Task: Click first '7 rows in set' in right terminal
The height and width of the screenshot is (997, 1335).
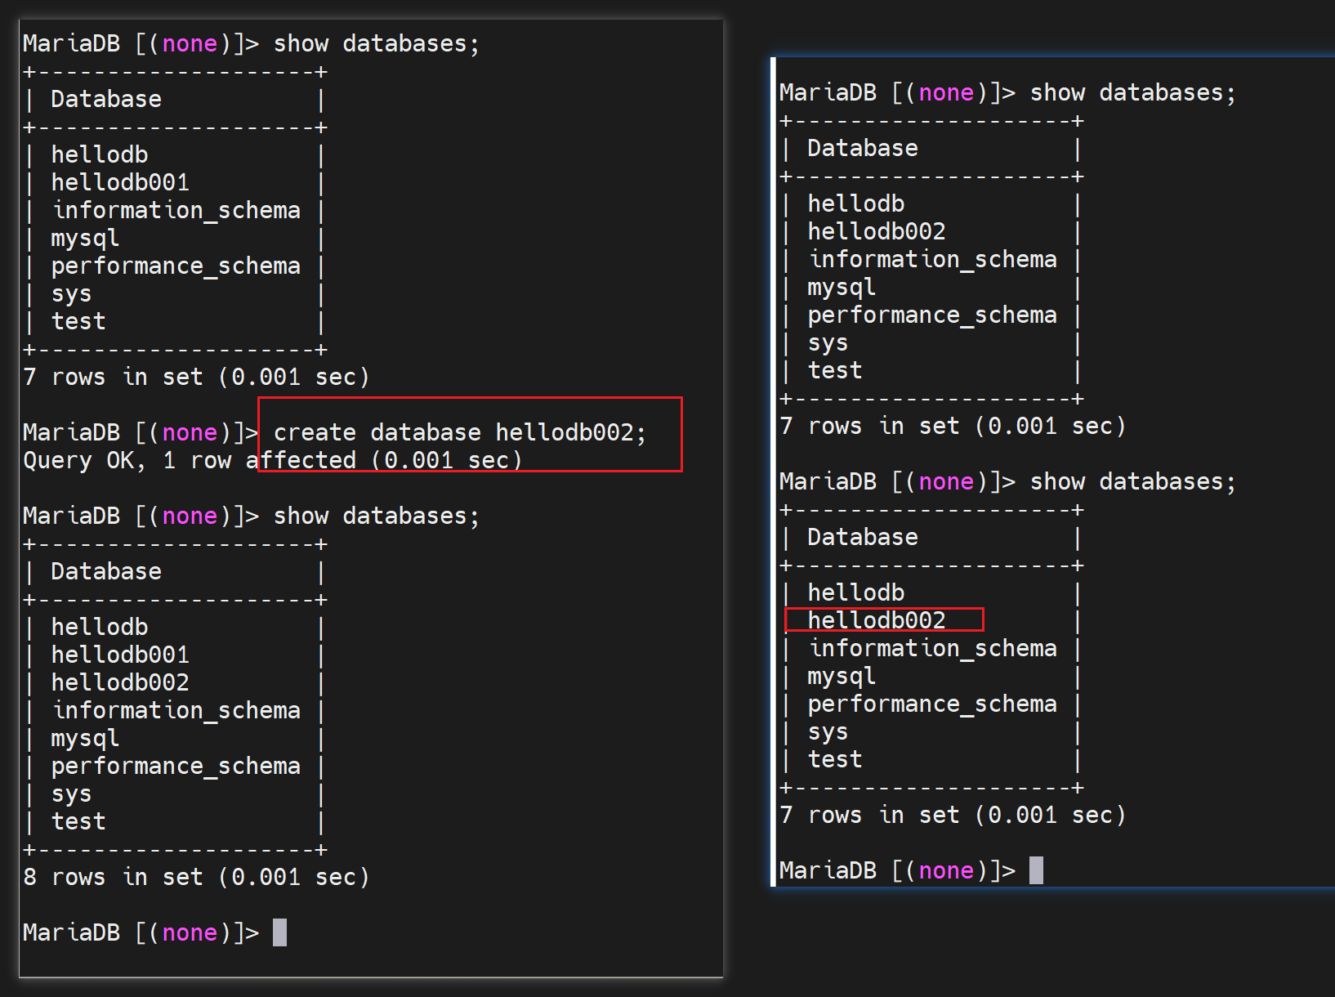Action: click(953, 426)
